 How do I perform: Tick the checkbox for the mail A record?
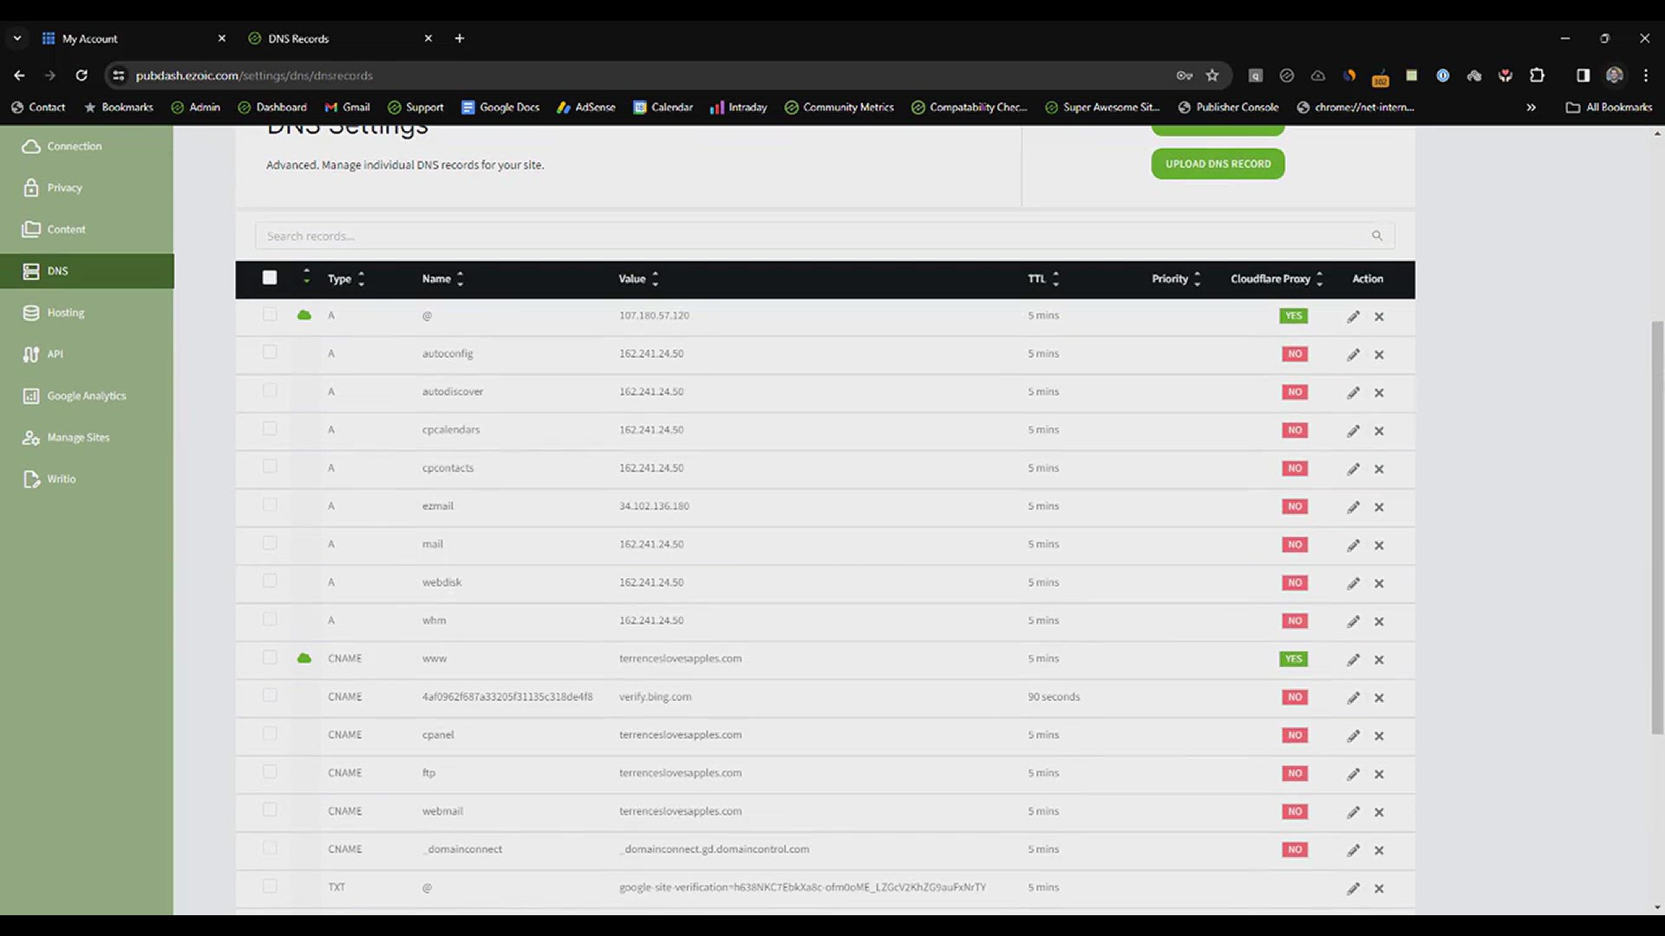click(270, 543)
